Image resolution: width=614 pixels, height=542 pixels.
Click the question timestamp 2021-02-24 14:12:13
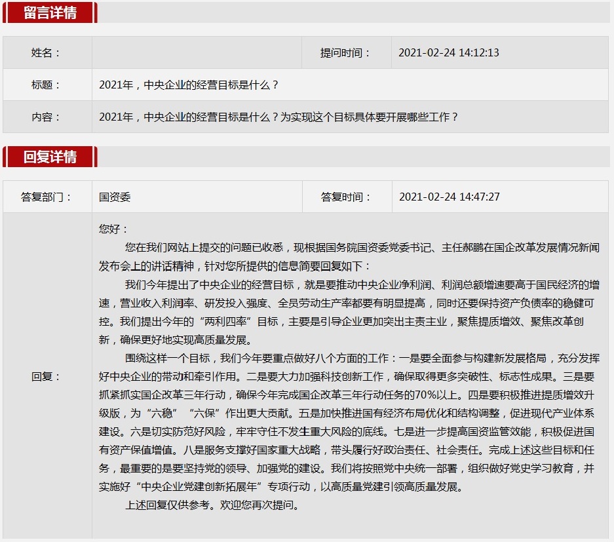tap(449, 53)
